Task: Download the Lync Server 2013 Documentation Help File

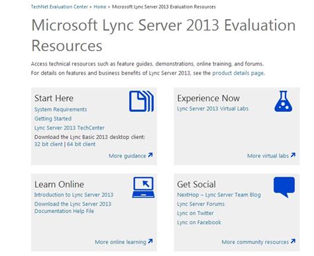Action: (73, 208)
